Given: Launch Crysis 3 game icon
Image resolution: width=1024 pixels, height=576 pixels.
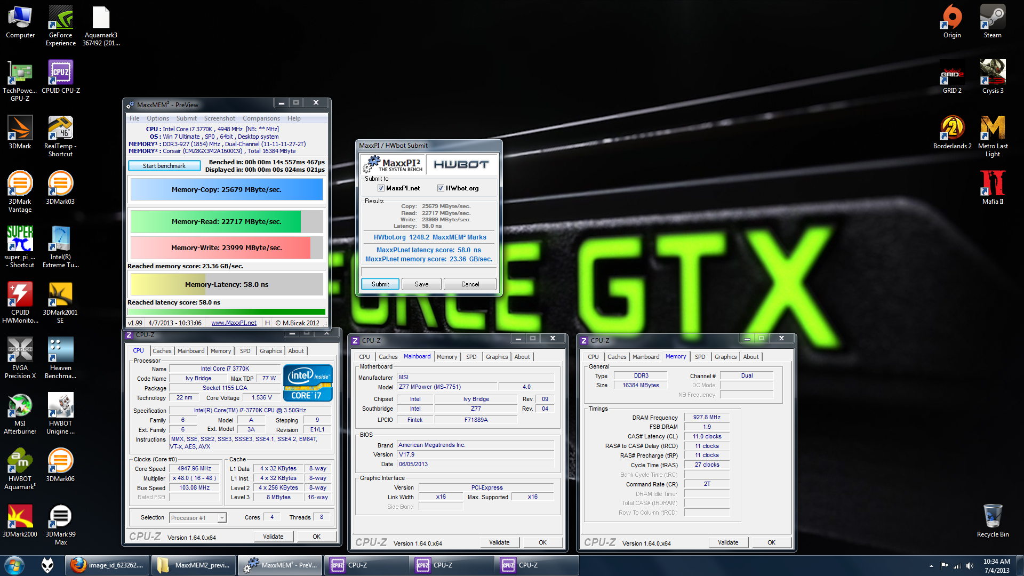Looking at the screenshot, I should (x=993, y=77).
